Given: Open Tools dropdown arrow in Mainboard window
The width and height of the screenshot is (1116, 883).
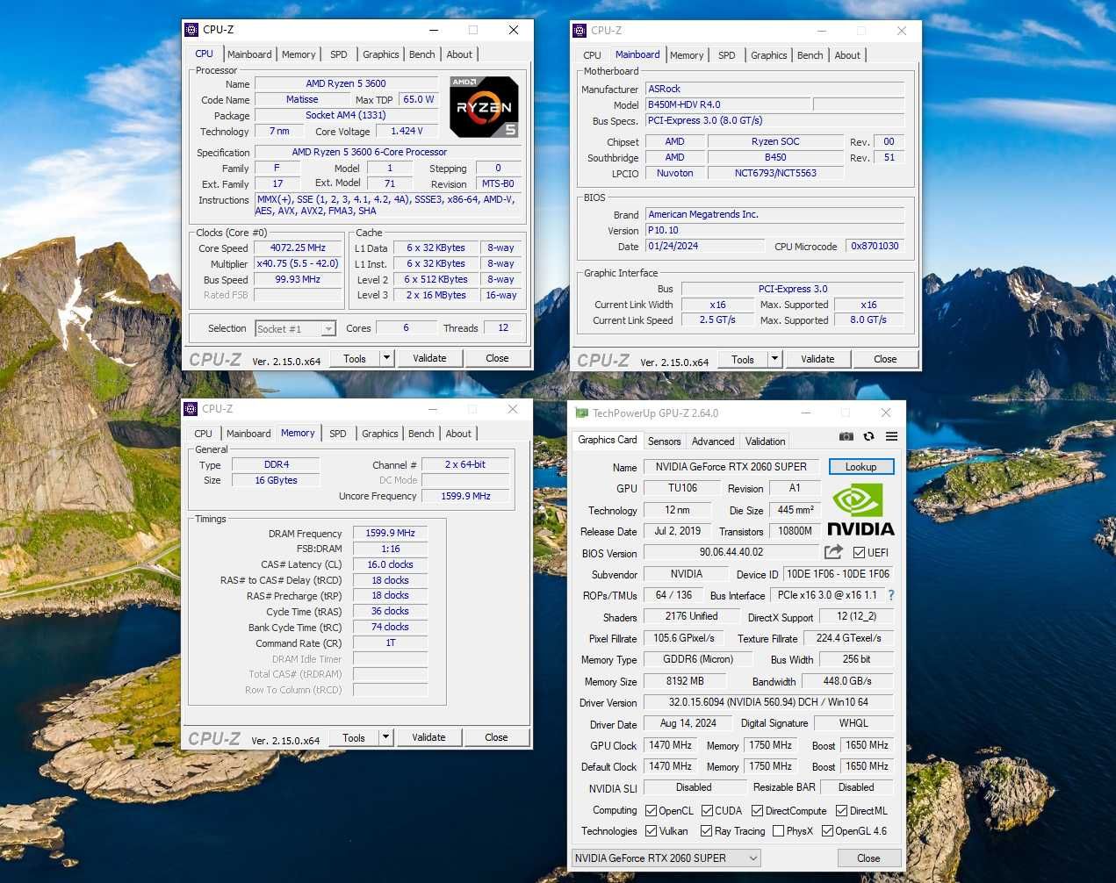Looking at the screenshot, I should point(774,359).
